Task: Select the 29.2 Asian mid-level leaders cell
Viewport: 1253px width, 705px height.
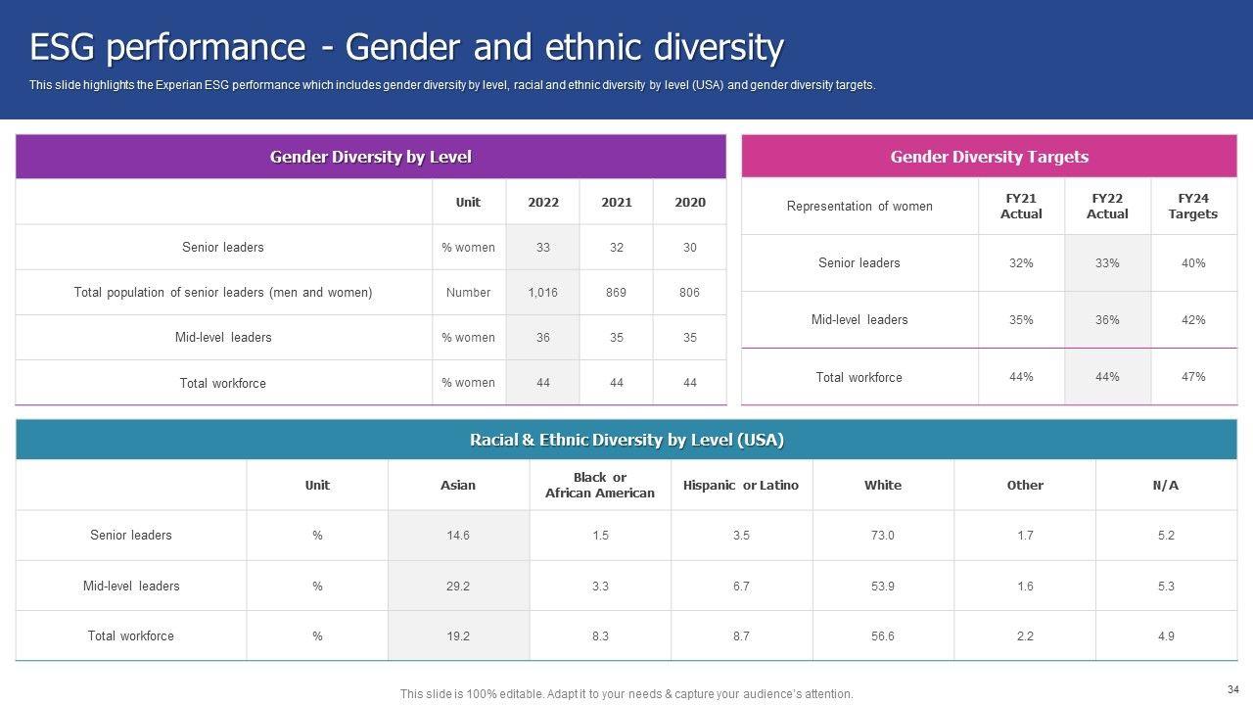Action: pyautogui.click(x=458, y=587)
